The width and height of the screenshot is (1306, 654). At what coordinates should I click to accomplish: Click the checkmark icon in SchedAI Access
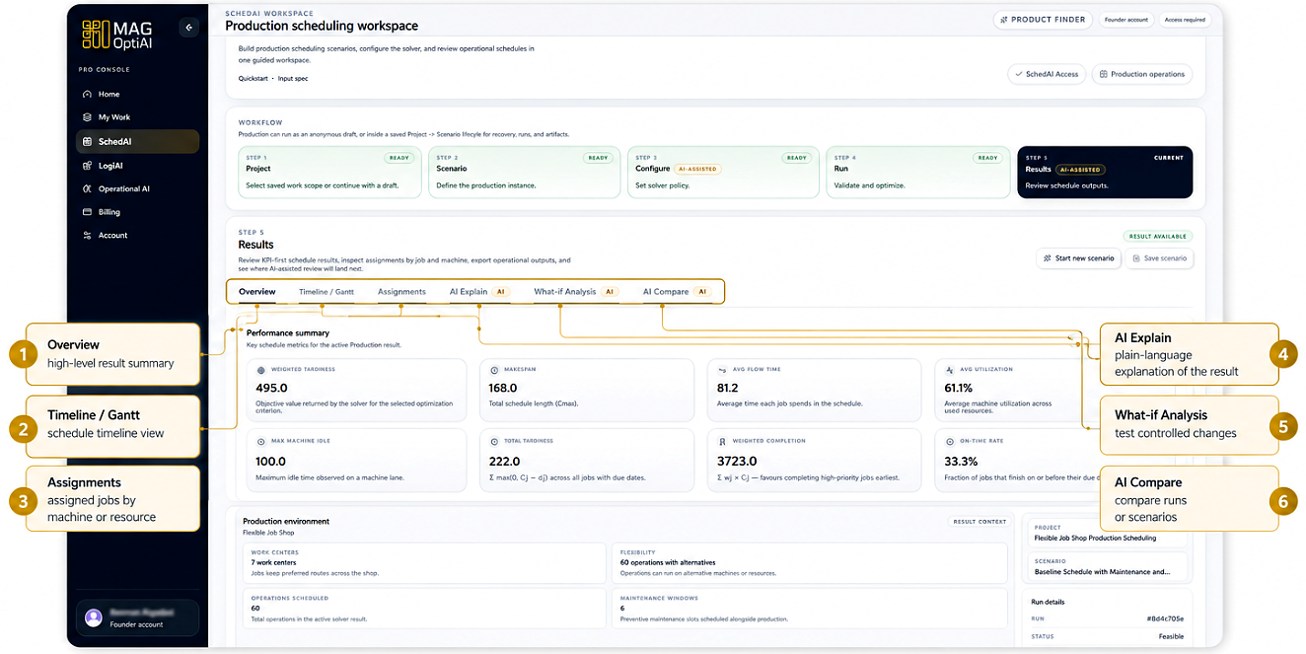coord(1019,74)
